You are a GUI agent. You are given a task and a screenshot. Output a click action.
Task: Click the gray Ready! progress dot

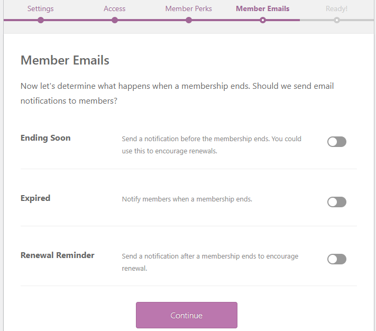pos(337,20)
